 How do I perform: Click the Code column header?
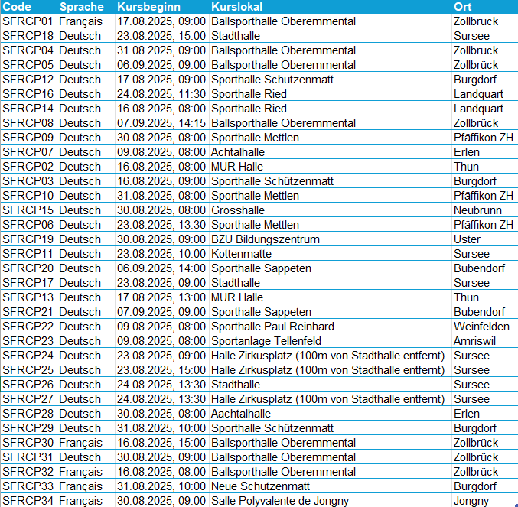17,6
